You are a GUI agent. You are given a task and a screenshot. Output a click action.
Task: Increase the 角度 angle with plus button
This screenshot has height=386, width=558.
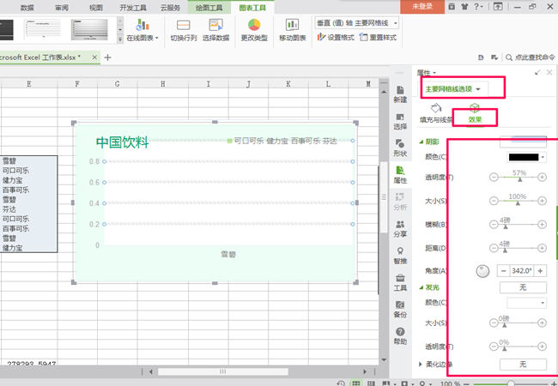540,271
